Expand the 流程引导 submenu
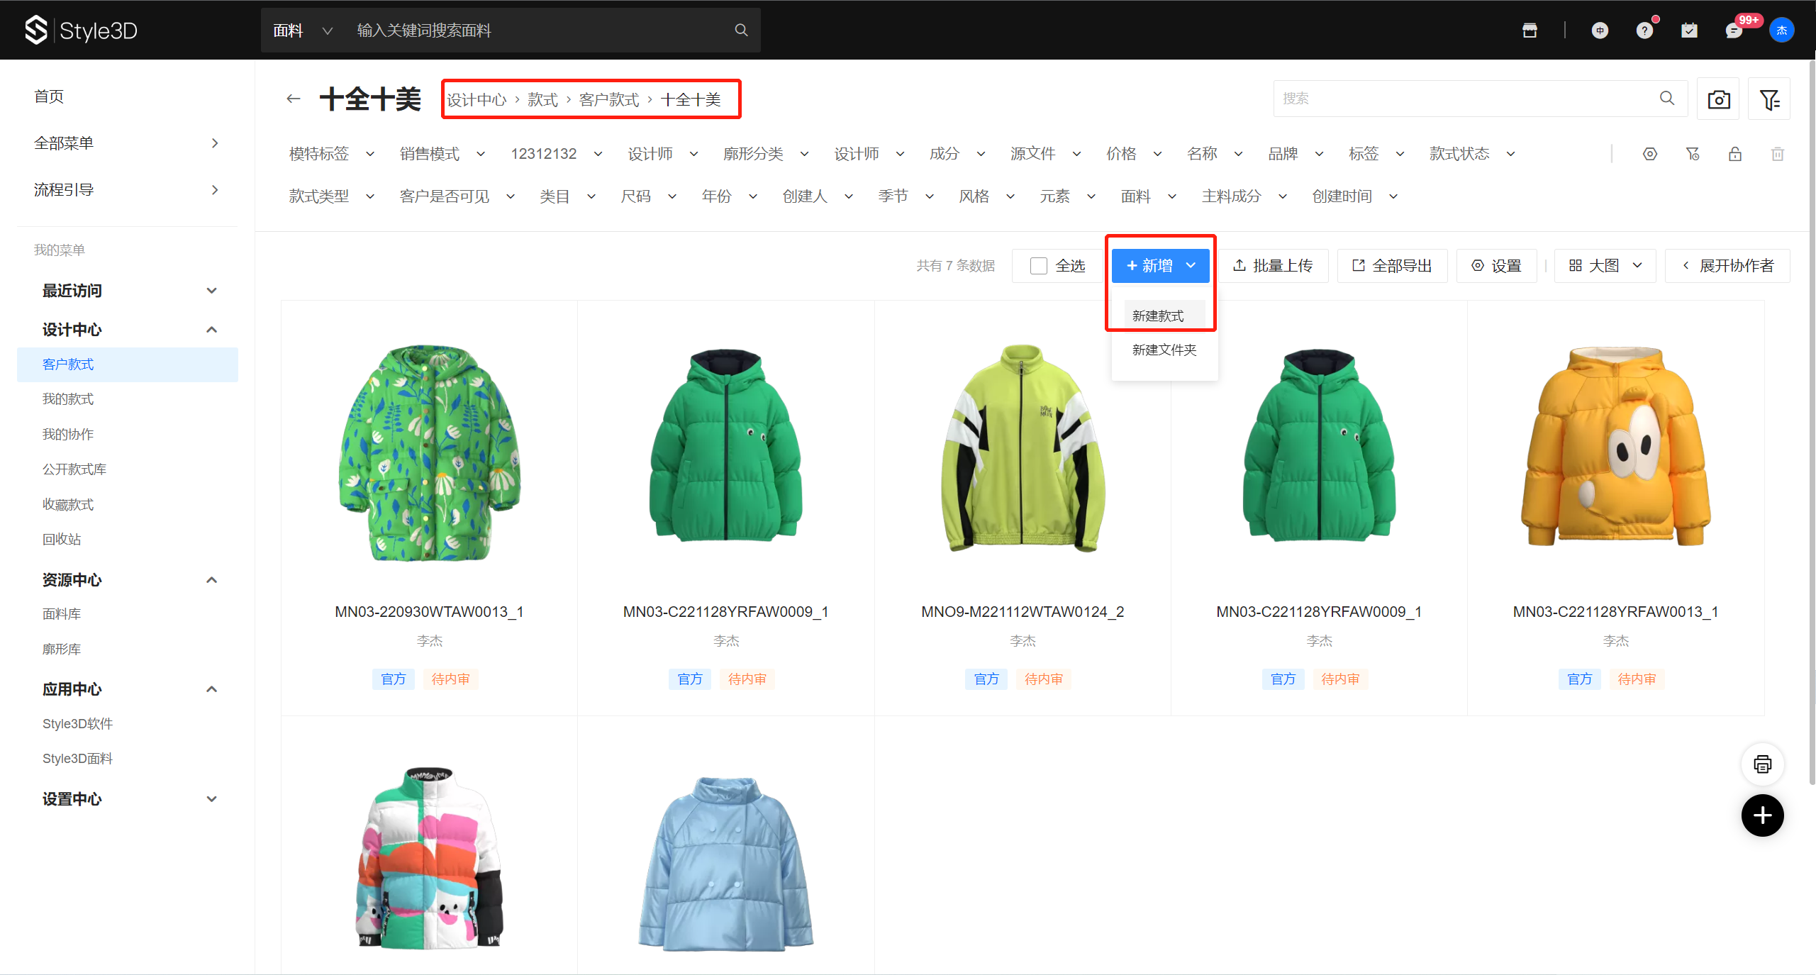This screenshot has width=1816, height=975. 128,190
